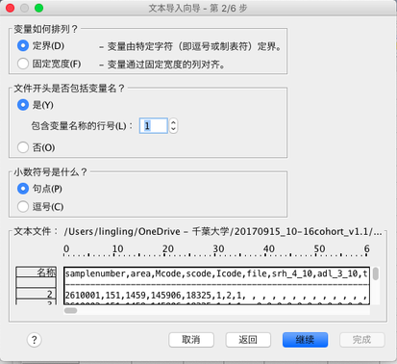Click row number 2 label in preview

click(37, 294)
